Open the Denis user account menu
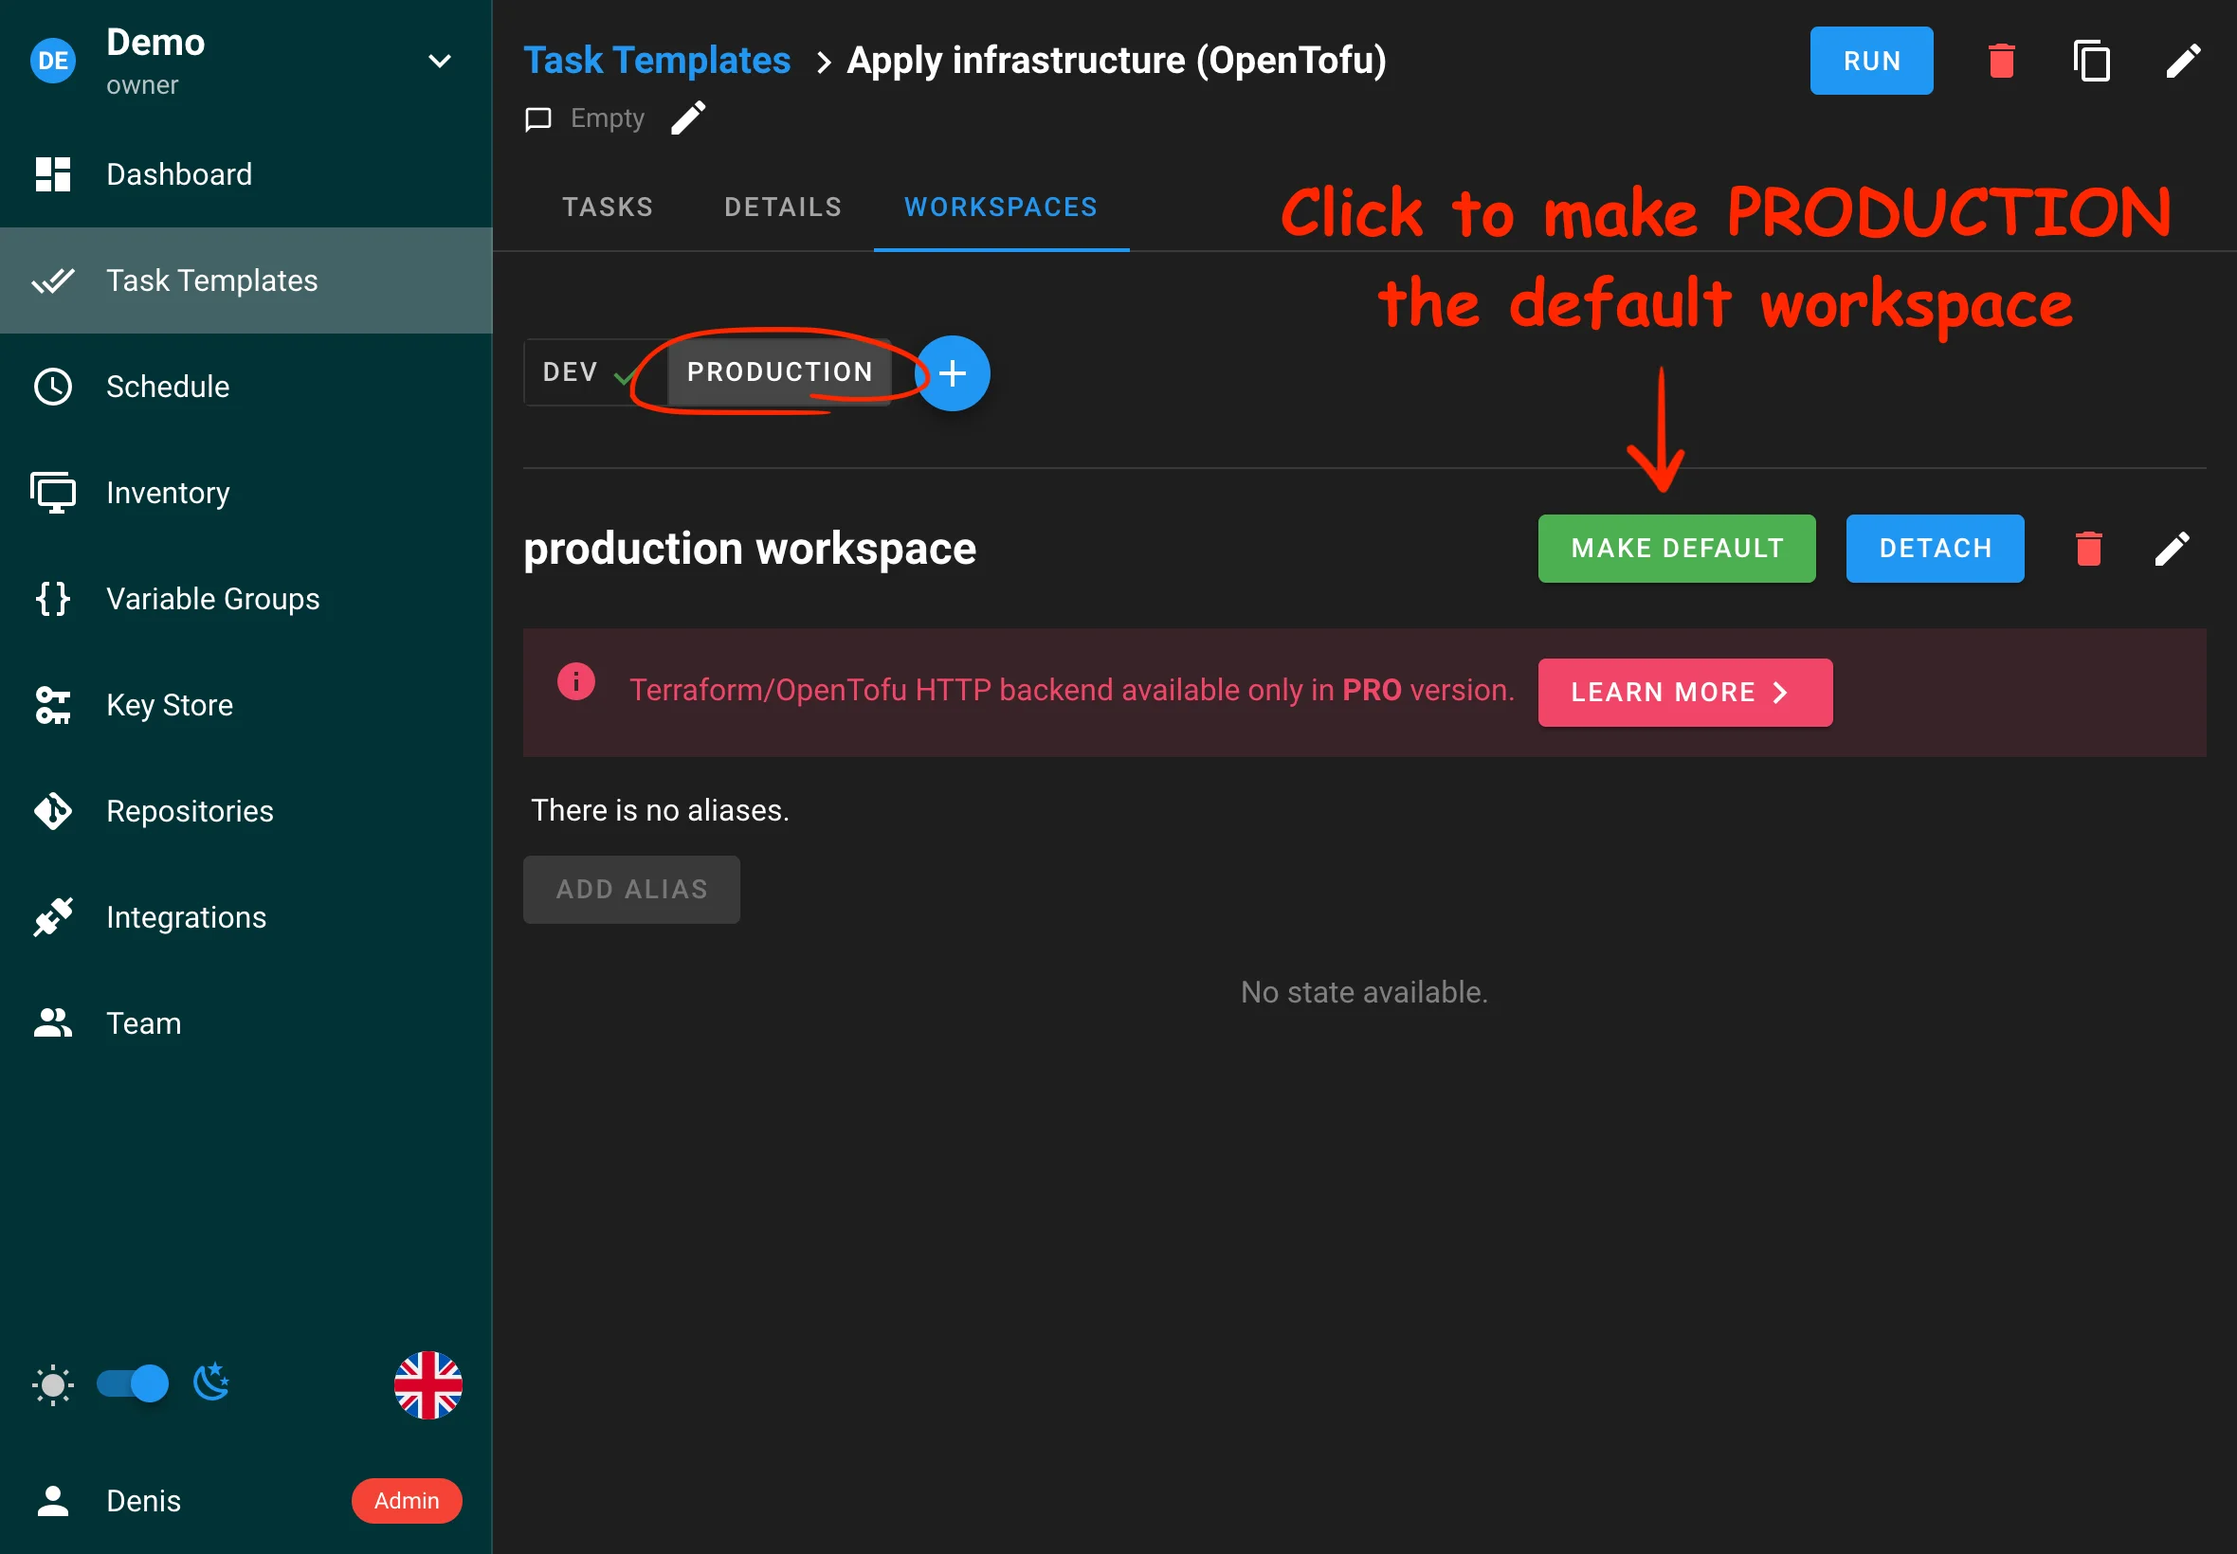This screenshot has height=1554, width=2237. pos(144,1499)
